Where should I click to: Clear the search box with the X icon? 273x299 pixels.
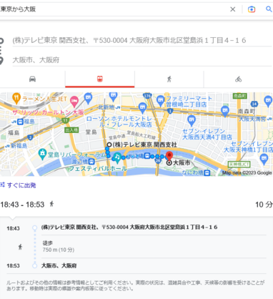pyautogui.click(x=232, y=9)
